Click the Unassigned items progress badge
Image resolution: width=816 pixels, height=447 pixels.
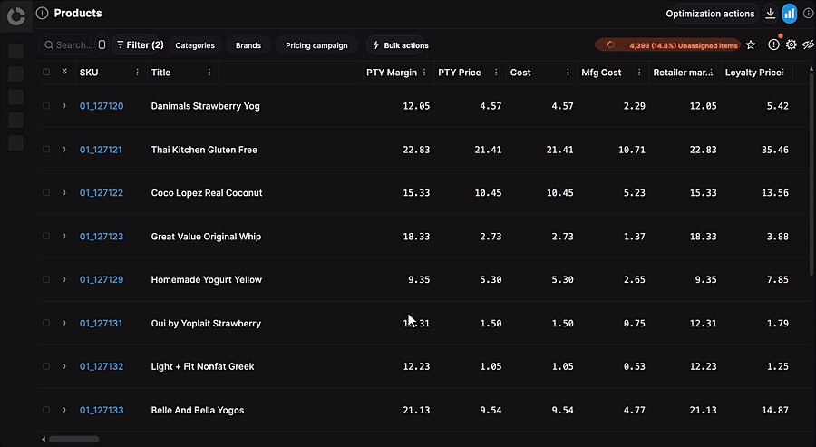pos(668,45)
